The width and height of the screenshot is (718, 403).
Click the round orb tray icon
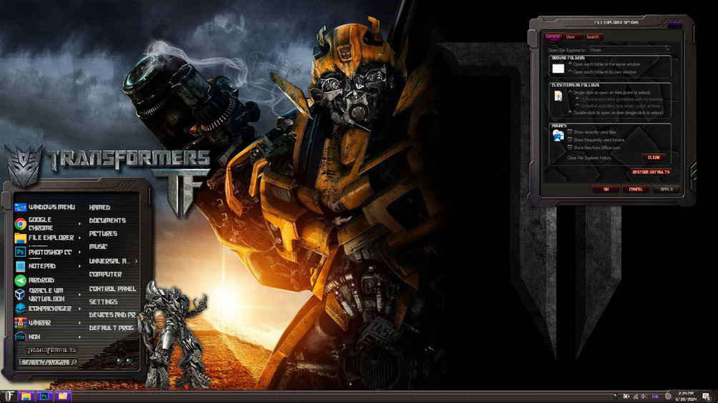[617, 397]
